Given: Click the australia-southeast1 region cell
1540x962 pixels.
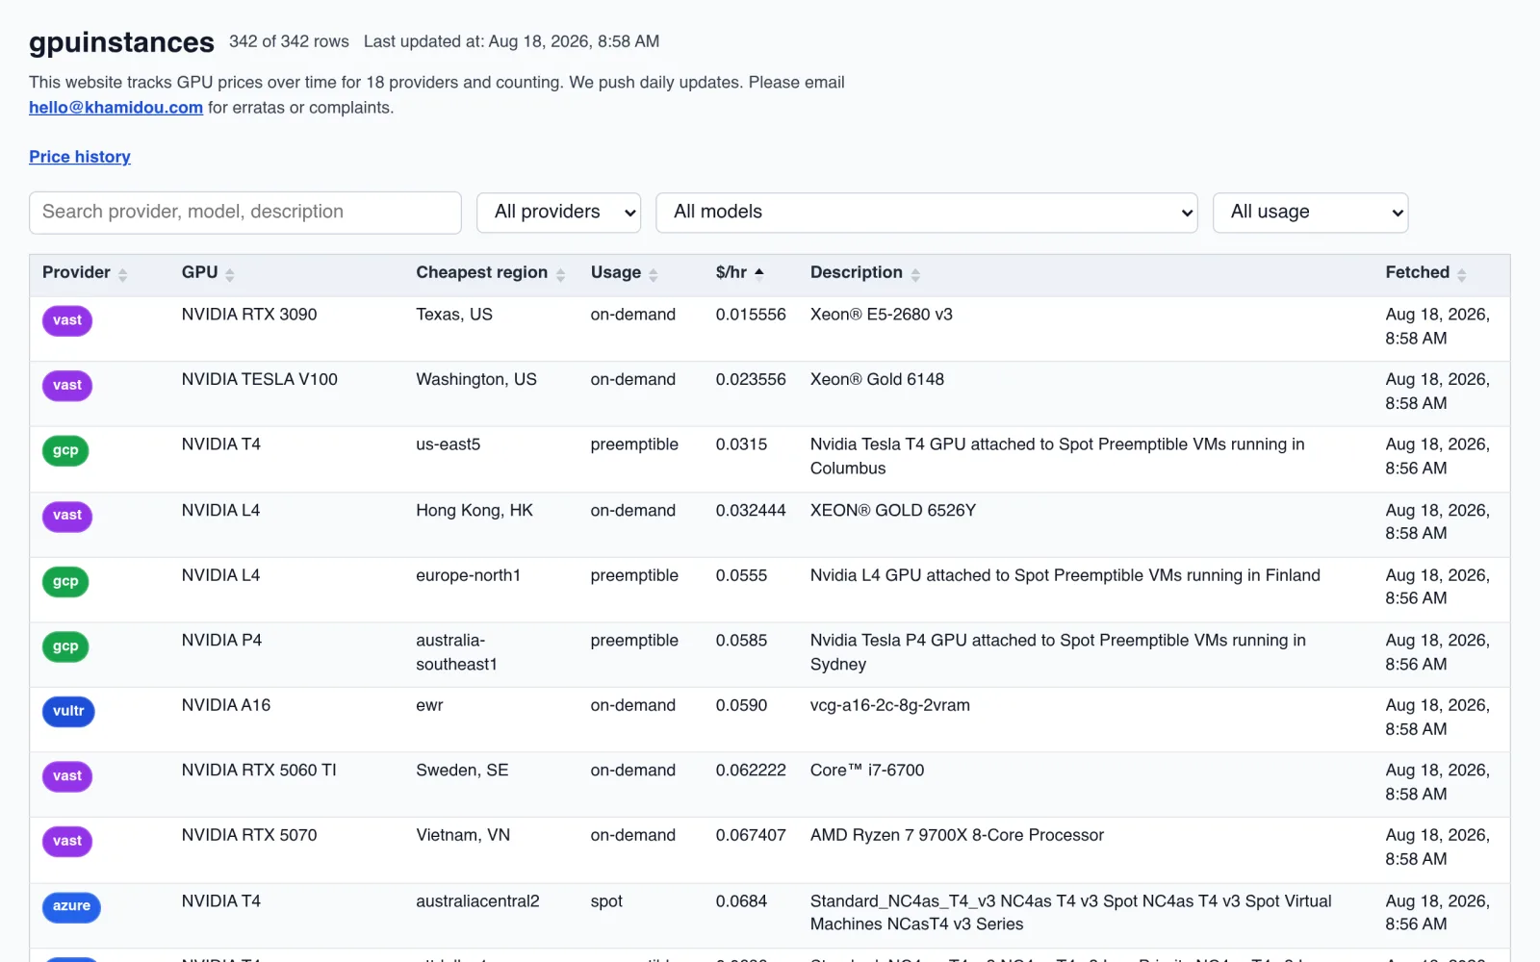Looking at the screenshot, I should pos(456,652).
